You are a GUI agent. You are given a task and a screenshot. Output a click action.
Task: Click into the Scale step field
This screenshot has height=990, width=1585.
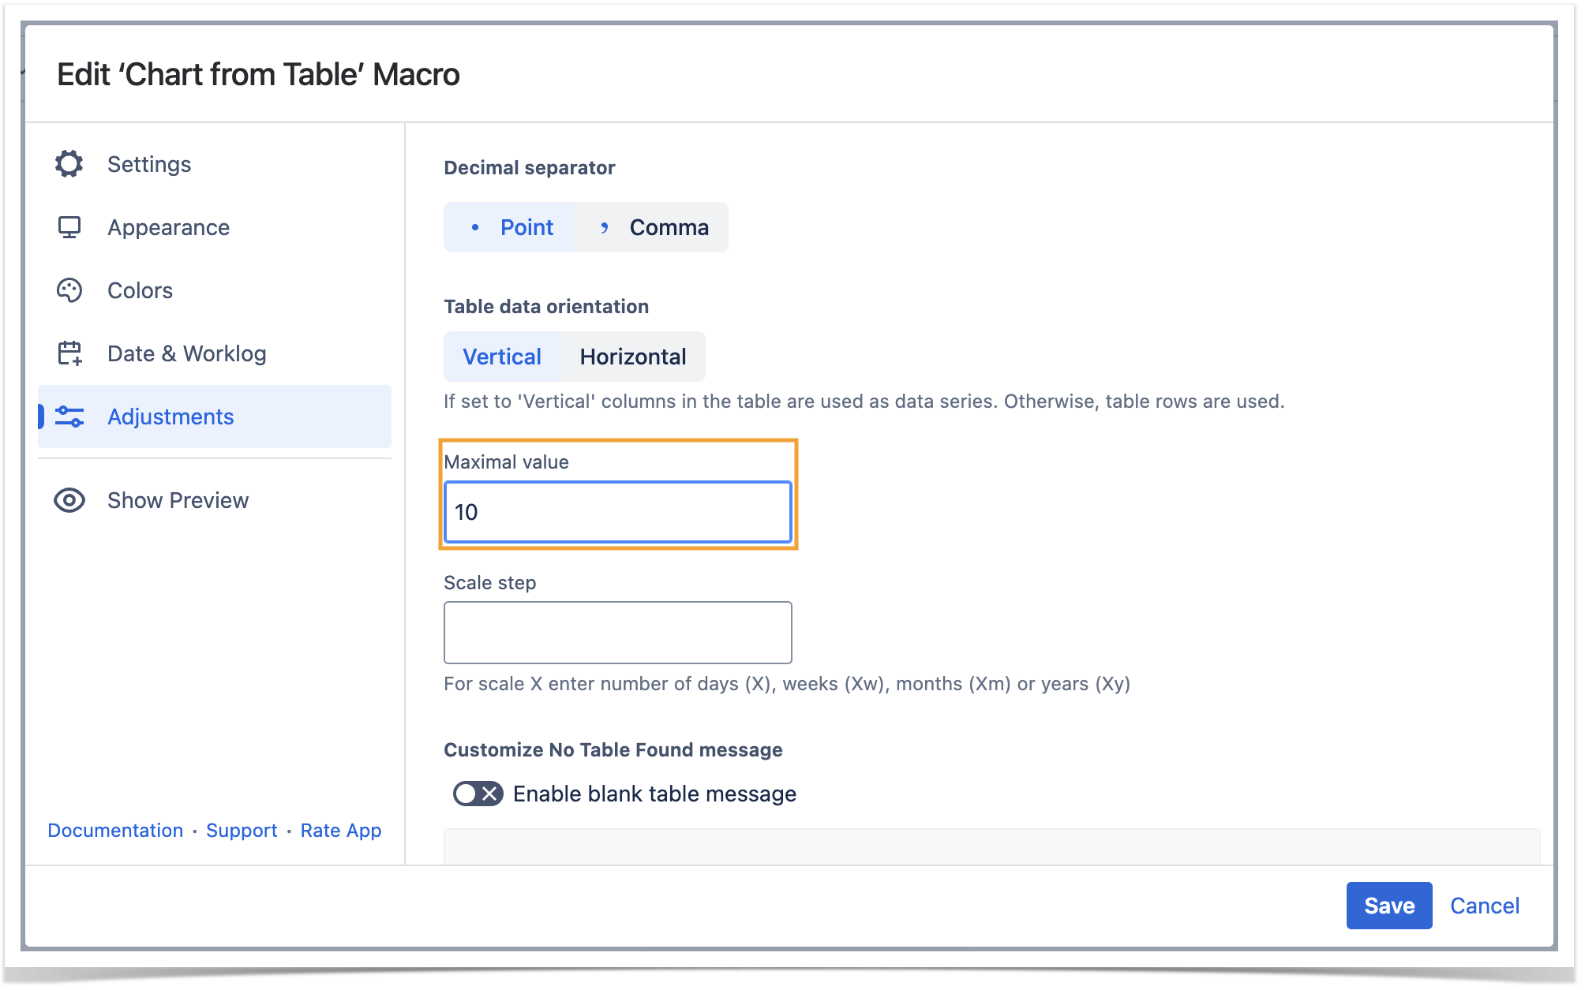coord(617,633)
